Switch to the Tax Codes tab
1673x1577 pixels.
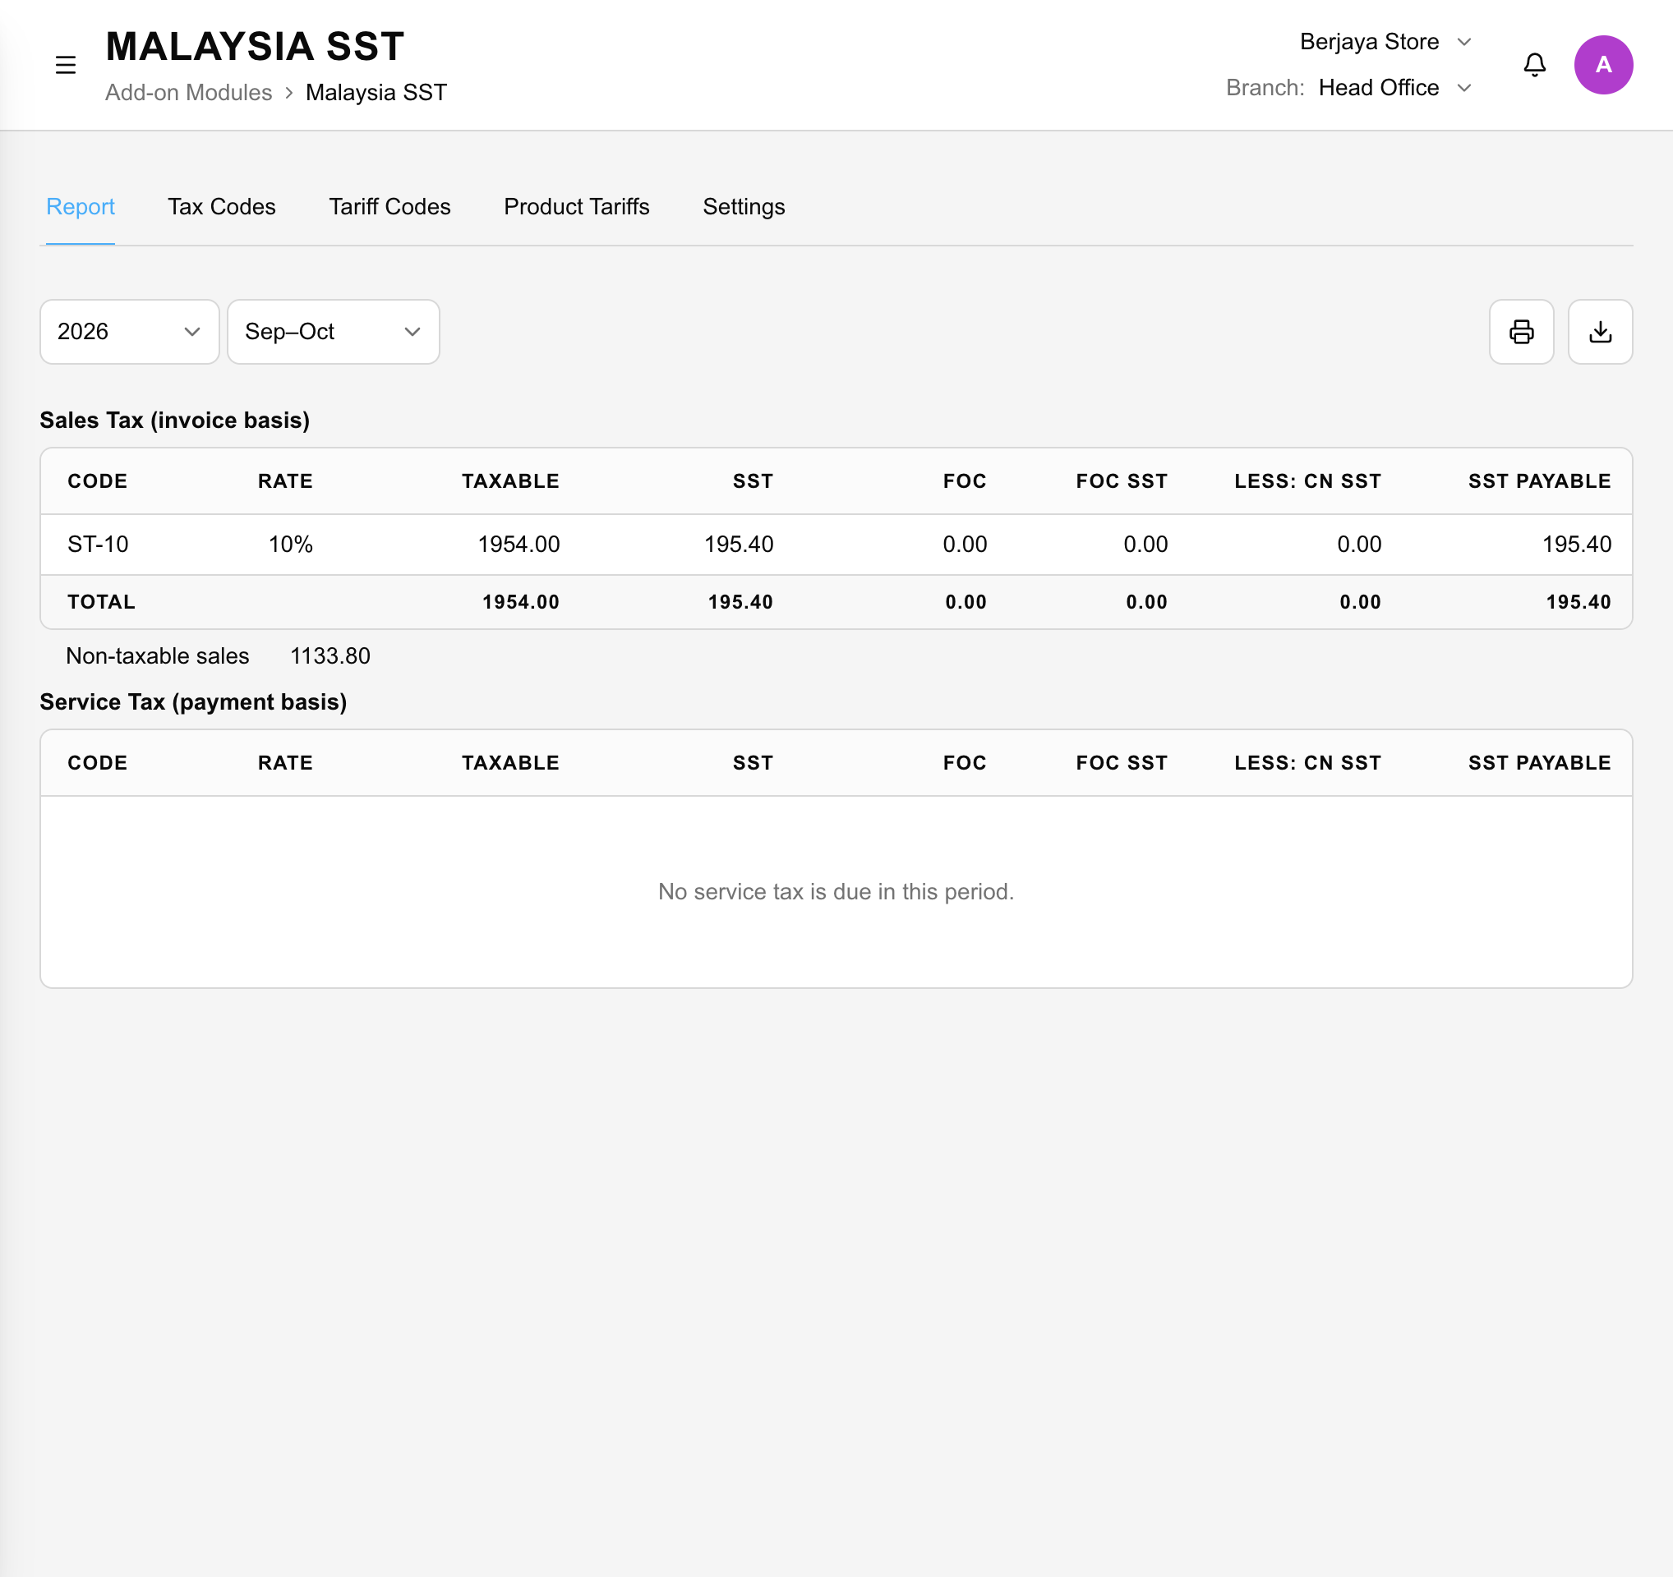(221, 207)
